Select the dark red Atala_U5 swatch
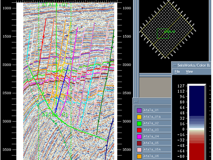Screen dimensions: 213x160 pyautogui.click(x=139, y=143)
